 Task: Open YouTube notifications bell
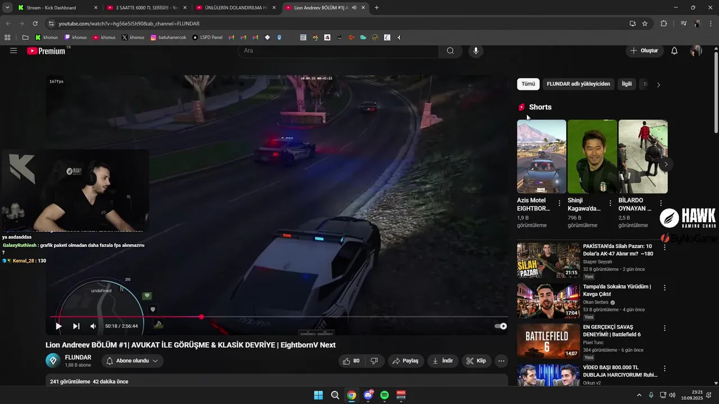coord(675,50)
